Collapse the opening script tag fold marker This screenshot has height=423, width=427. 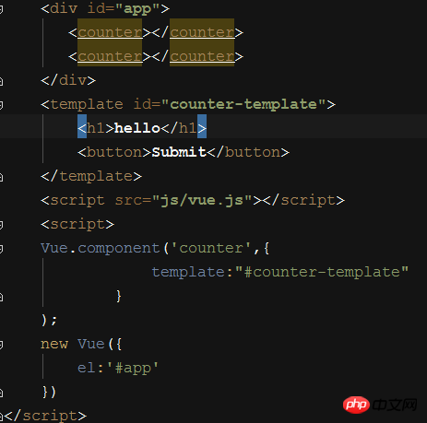(1, 225)
